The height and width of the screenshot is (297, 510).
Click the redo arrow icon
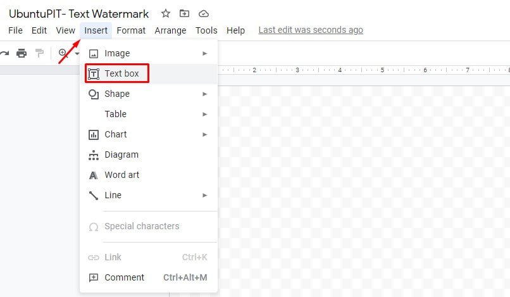pyautogui.click(x=4, y=53)
